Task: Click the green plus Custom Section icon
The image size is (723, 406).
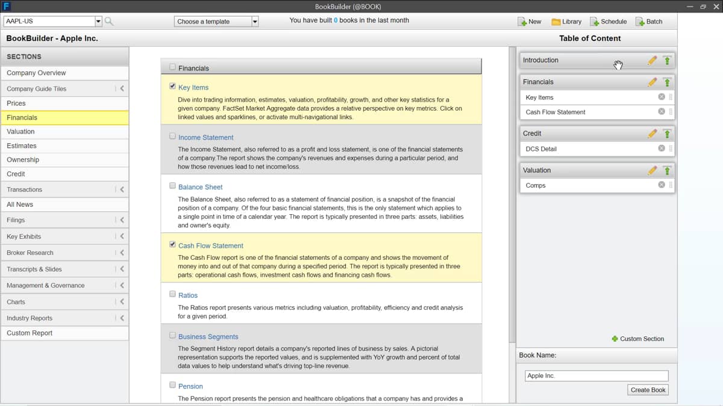Action: [615, 339]
